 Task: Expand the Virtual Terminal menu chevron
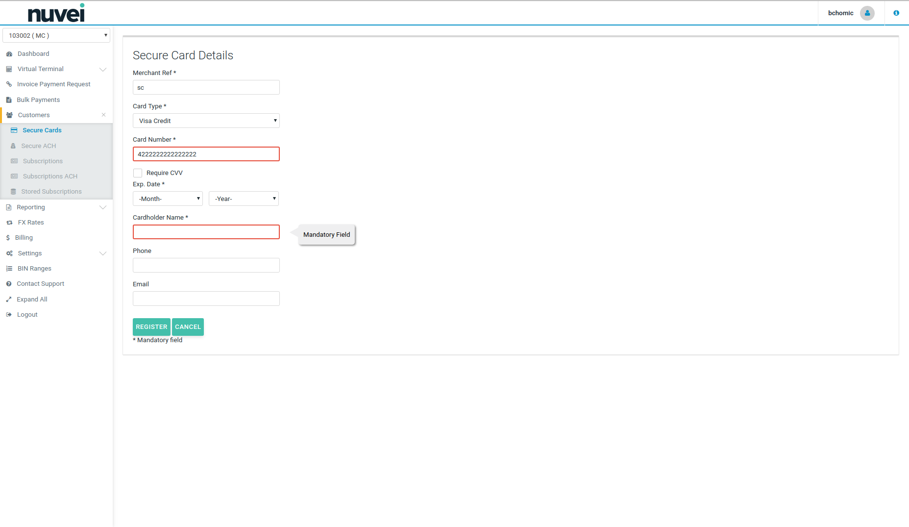(x=103, y=69)
